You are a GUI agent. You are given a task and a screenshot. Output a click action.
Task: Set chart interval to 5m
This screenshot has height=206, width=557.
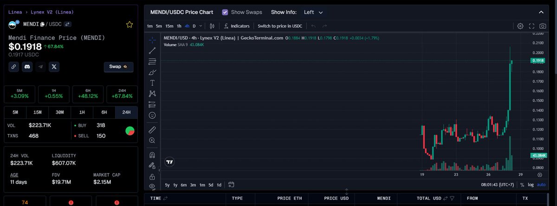[x=159, y=26]
